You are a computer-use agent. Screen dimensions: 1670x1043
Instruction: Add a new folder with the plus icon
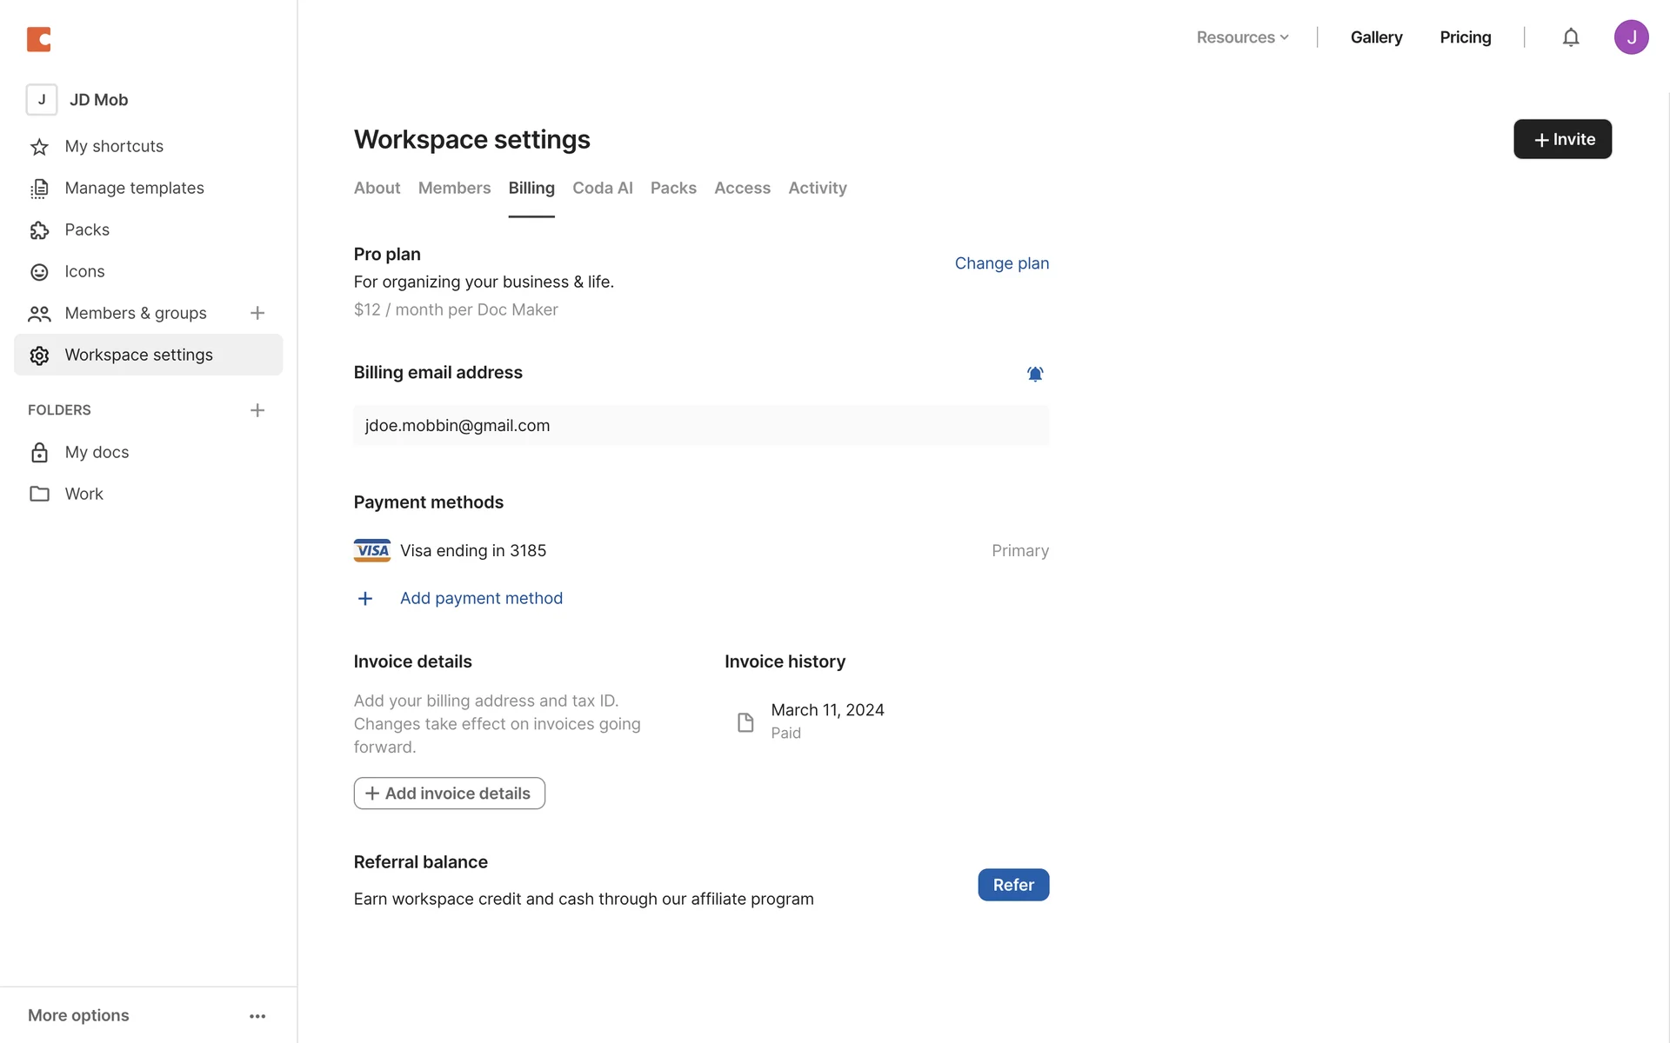[x=257, y=410]
